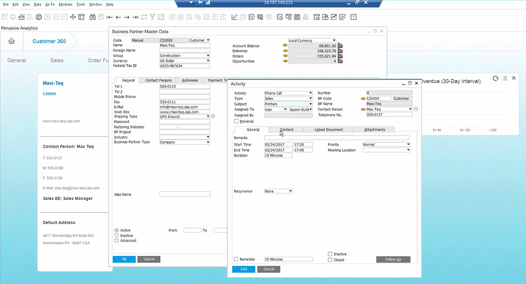This screenshot has width=526, height=284.
Task: Click the Home icon in Pervasive Analytics
Action: (x=12, y=41)
